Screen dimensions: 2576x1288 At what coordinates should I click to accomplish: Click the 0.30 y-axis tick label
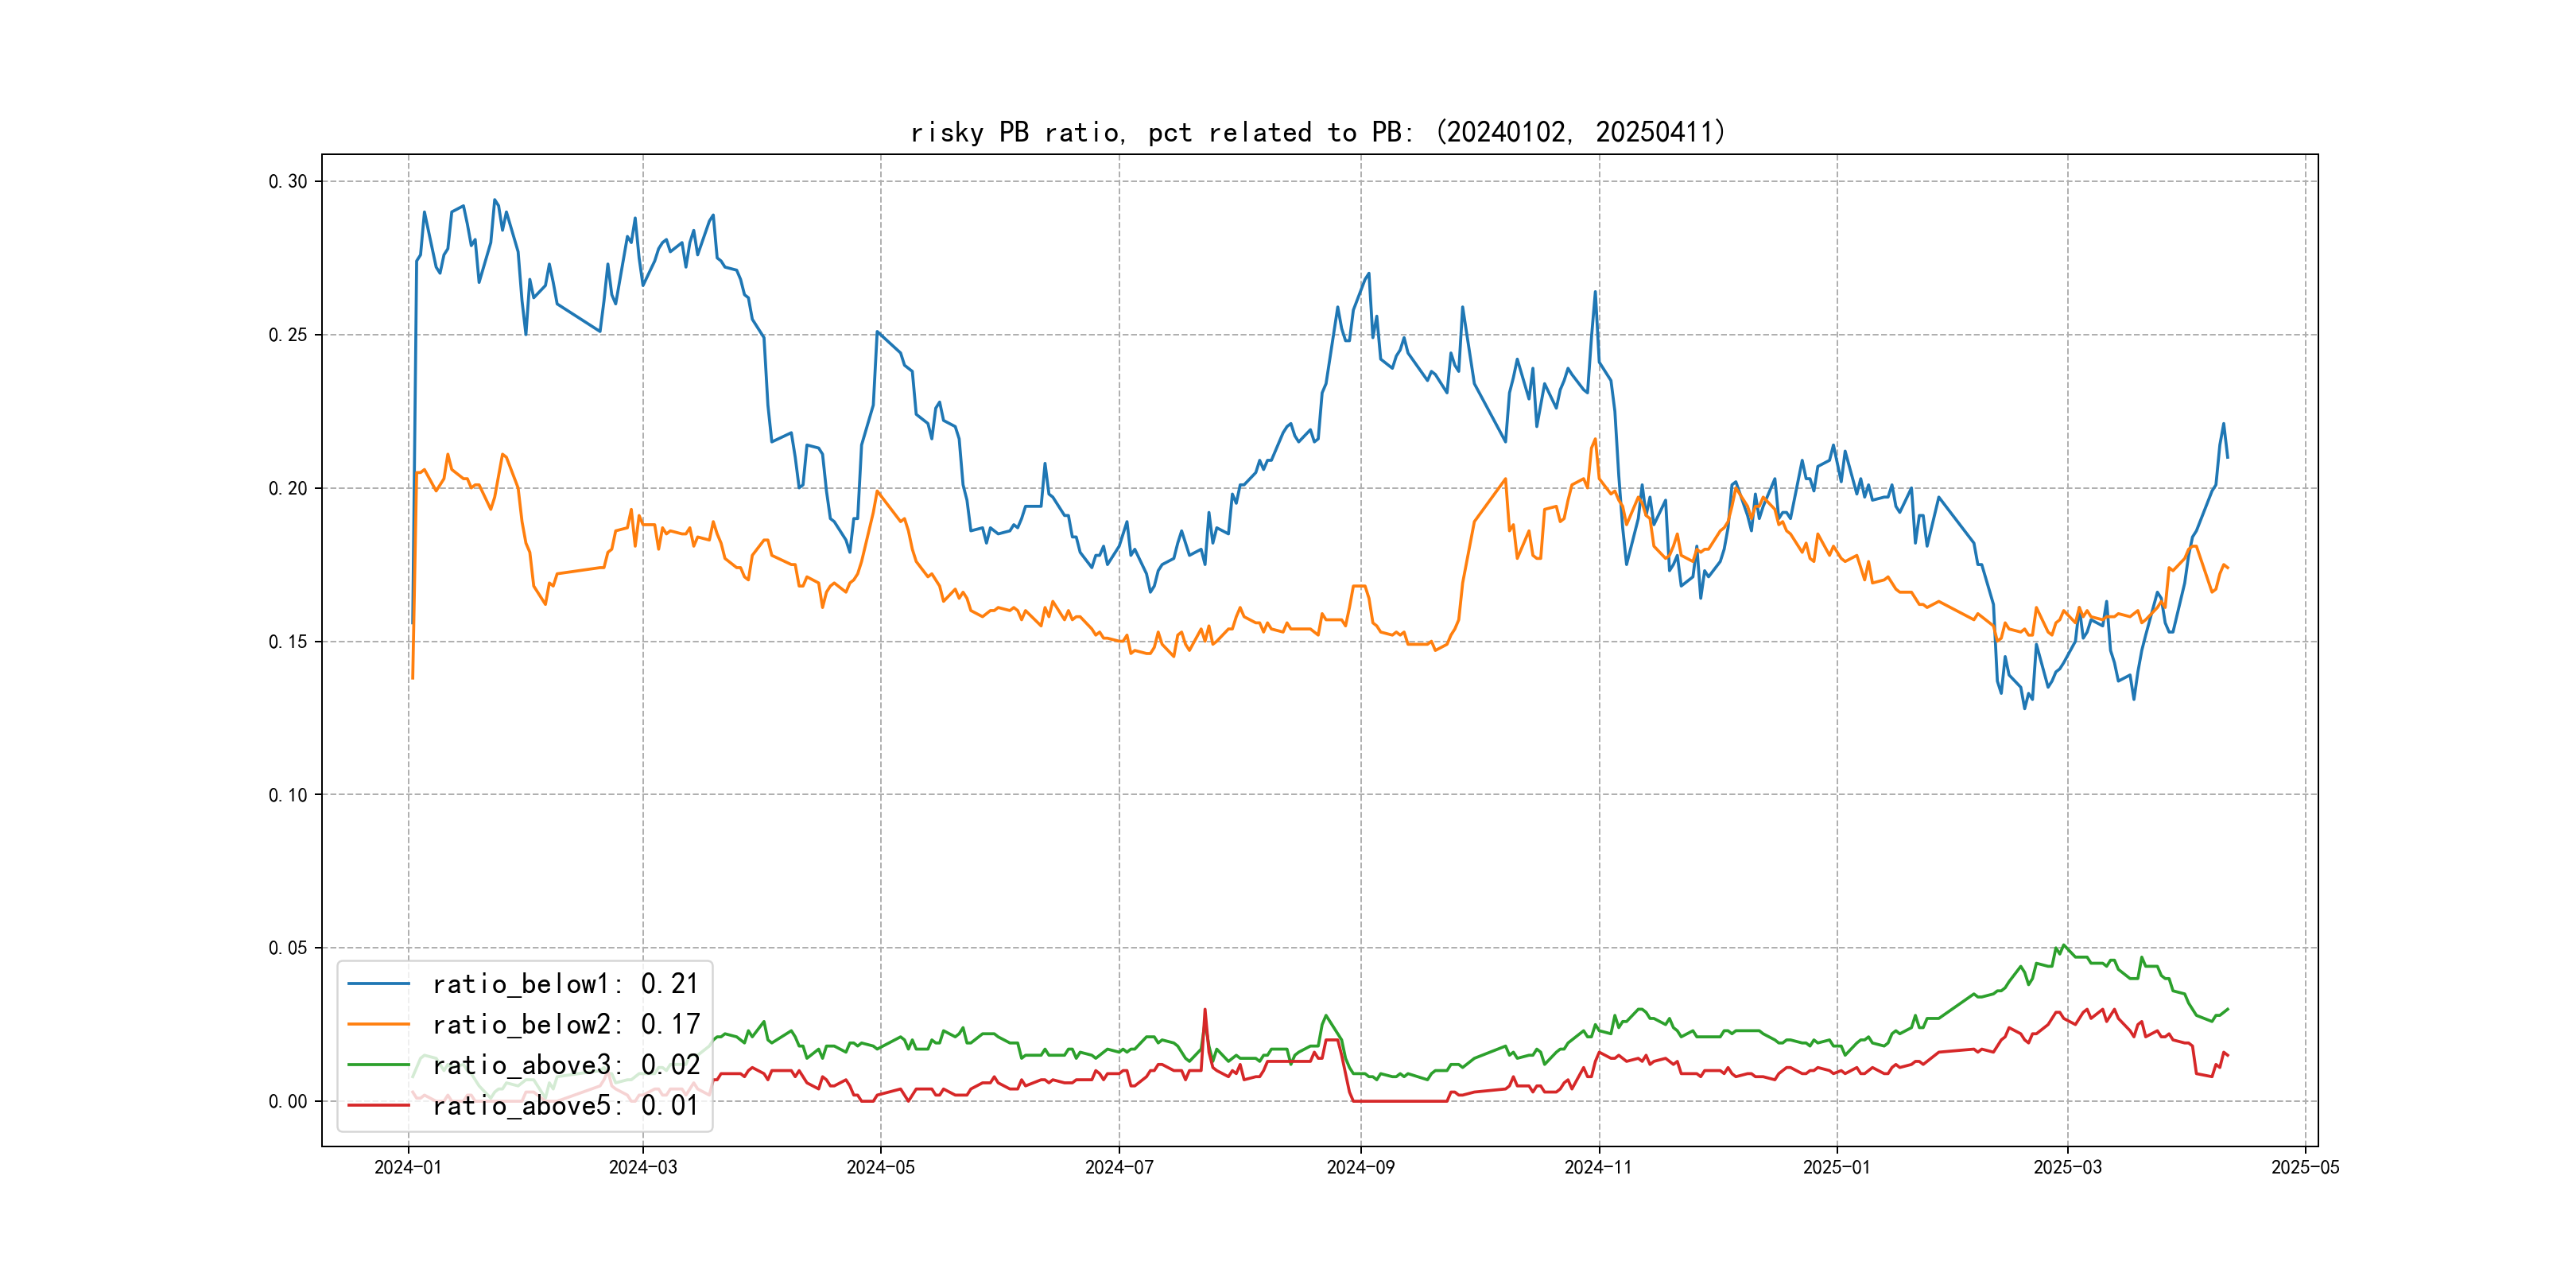[288, 181]
